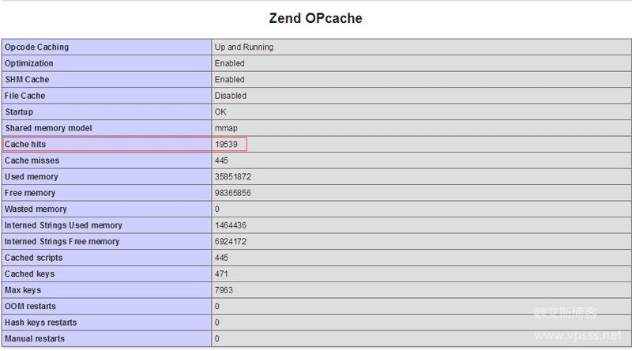Select the 19539 cache hits value
This screenshot has height=351, width=632.
pos(226,145)
